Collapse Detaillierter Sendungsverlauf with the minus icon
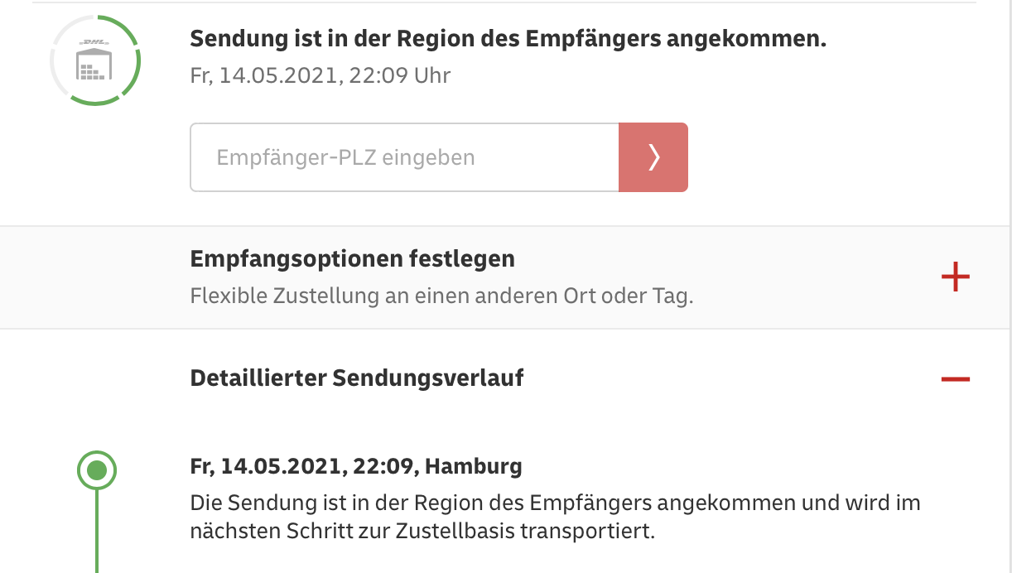The image size is (1012, 573). (x=955, y=379)
